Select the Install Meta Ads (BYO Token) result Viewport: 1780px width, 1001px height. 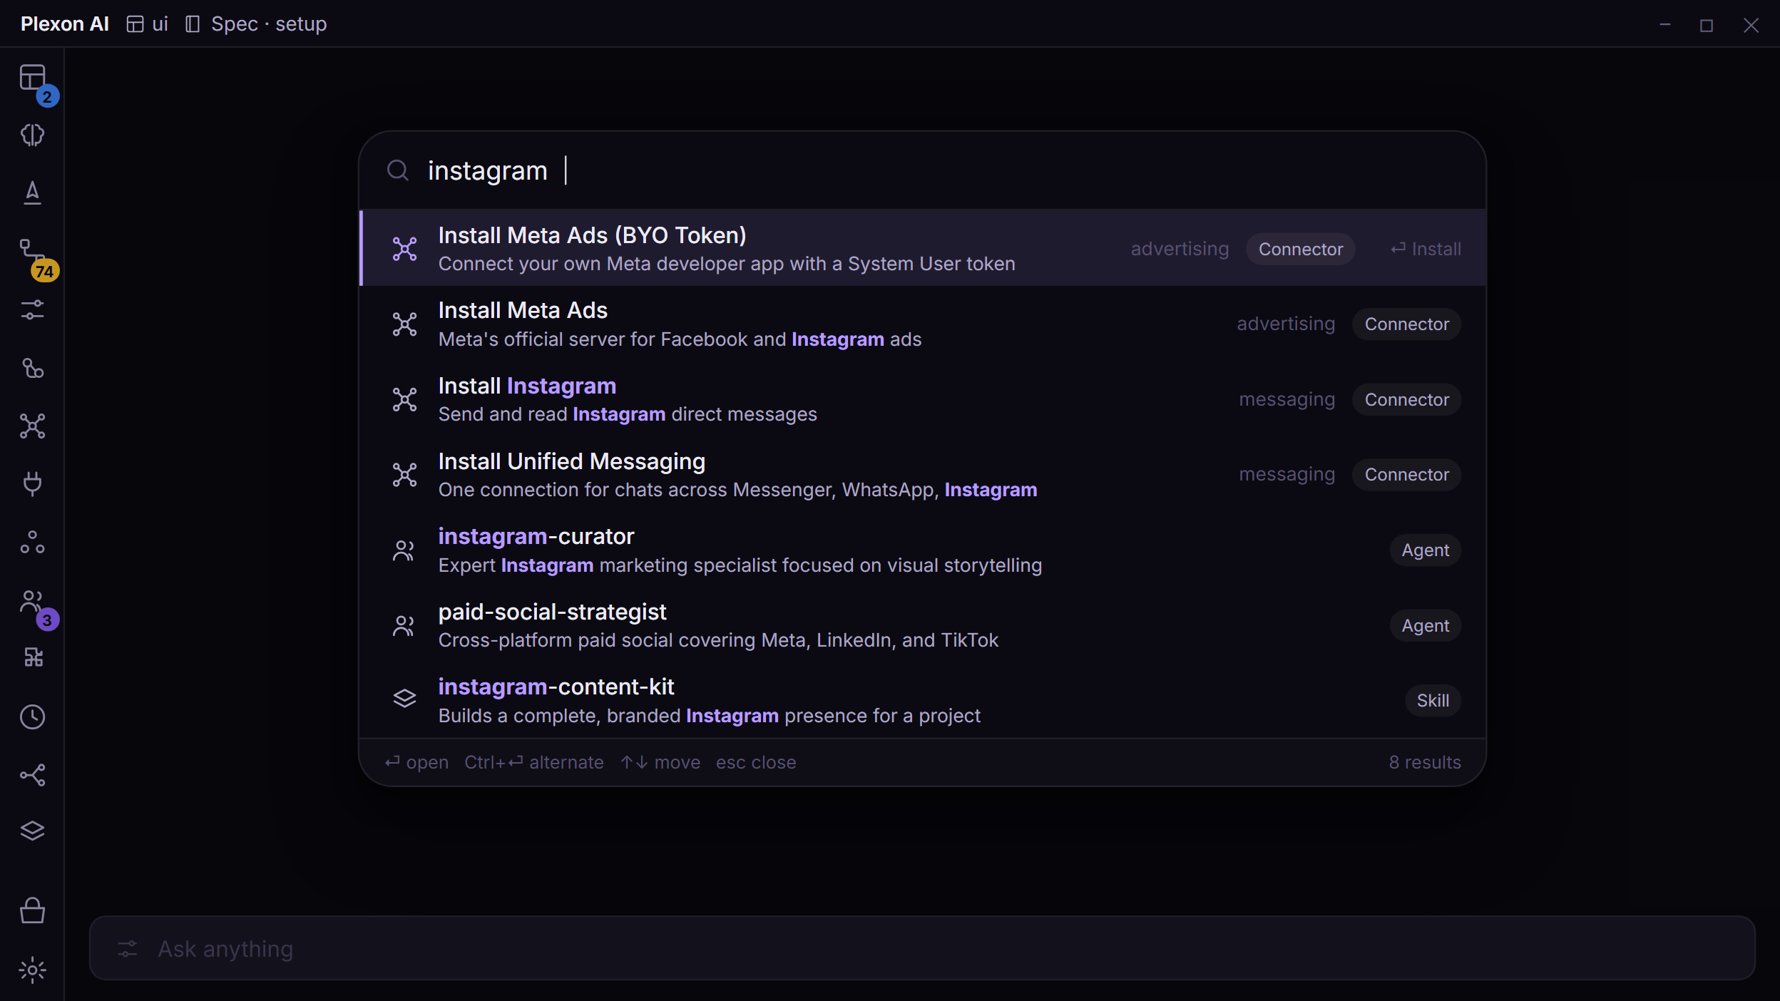[923, 248]
